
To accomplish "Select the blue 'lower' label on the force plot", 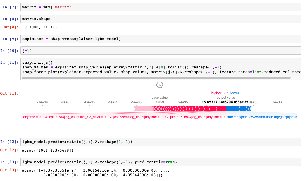I will [x=235, y=93].
